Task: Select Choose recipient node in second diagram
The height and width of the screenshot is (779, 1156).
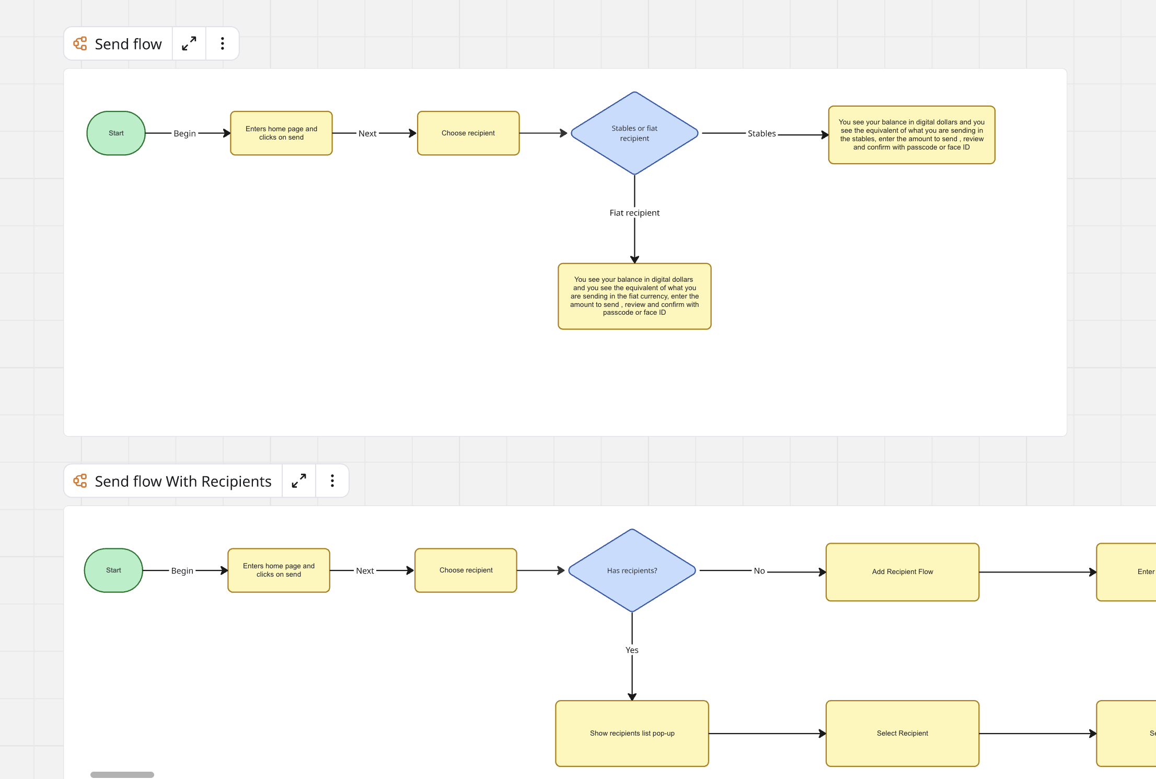Action: pos(466,570)
